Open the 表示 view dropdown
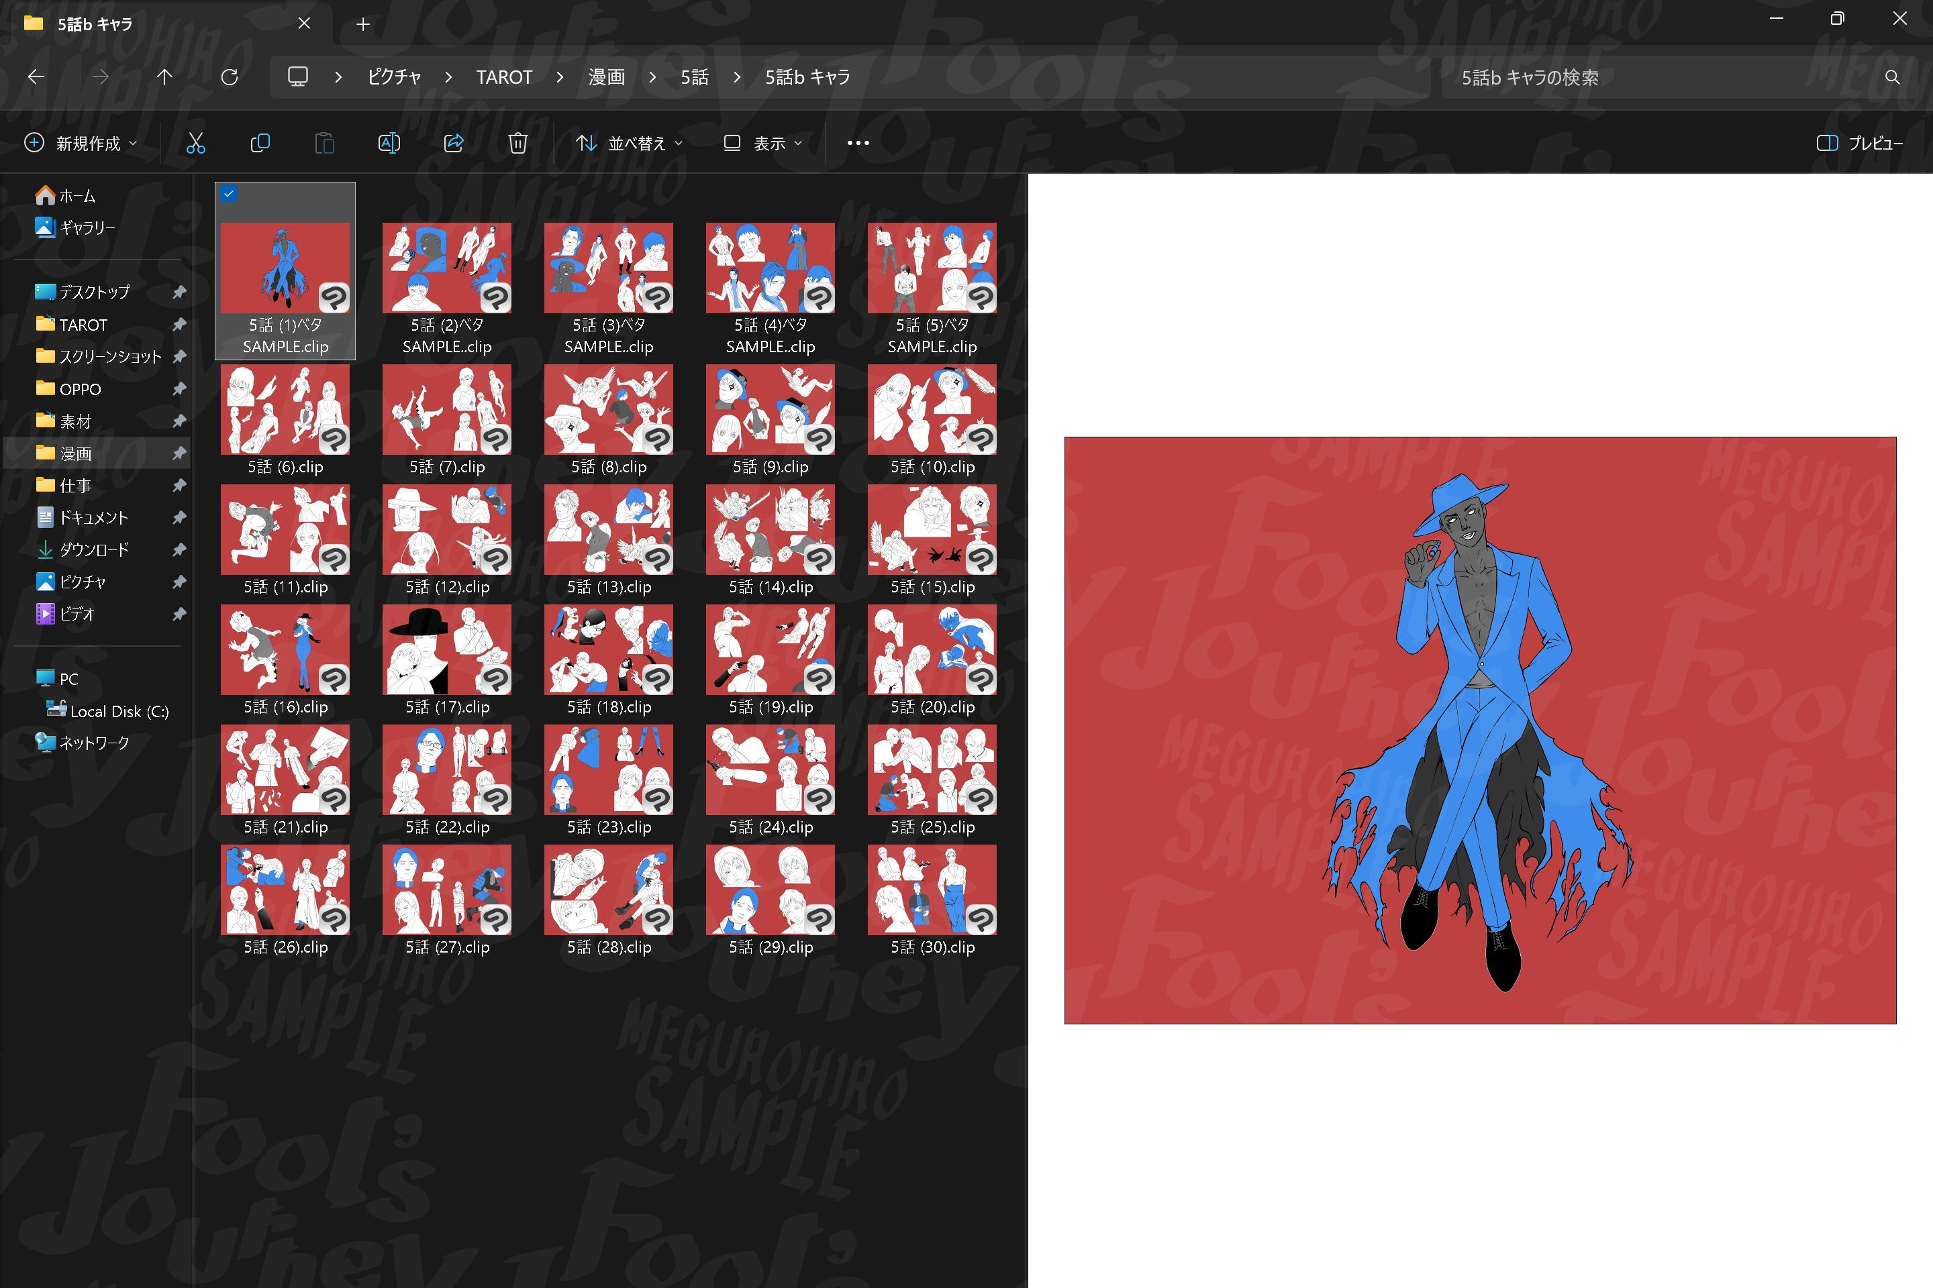This screenshot has width=1933, height=1288. click(x=762, y=144)
